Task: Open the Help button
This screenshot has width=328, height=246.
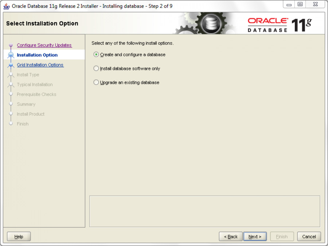Action: [x=19, y=237]
